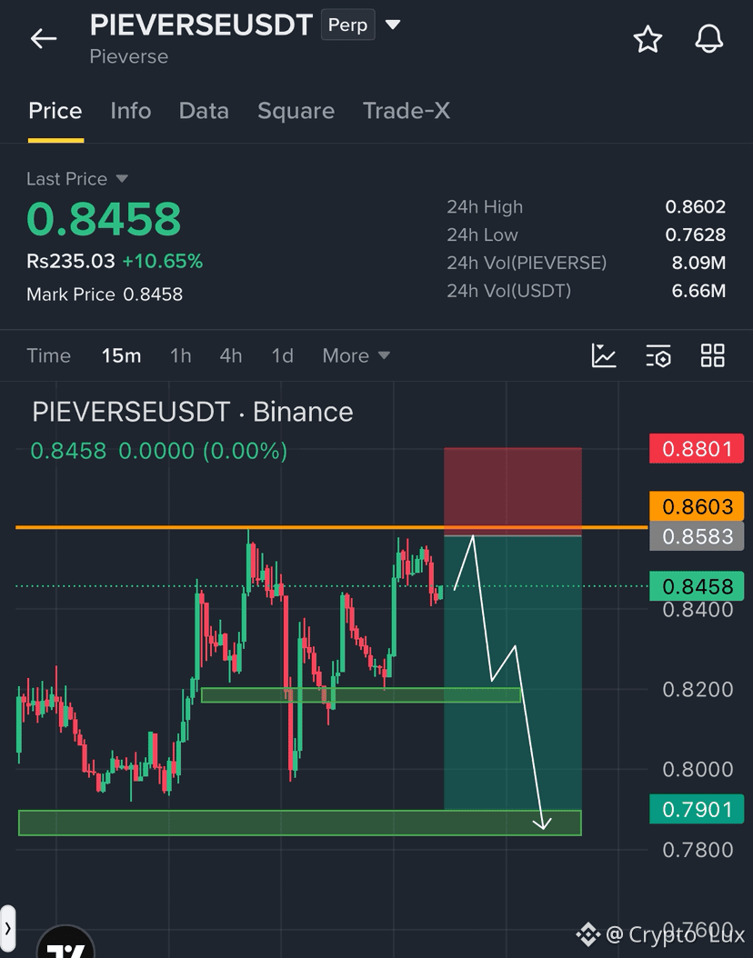Select the 15m chart interval
The image size is (753, 958).
pos(121,355)
